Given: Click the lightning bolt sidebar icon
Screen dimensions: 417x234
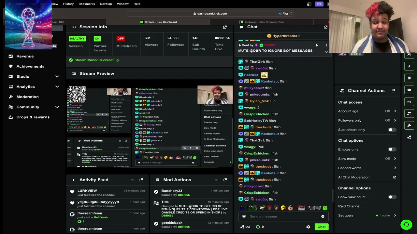Looking at the screenshot, I should 410,66.
